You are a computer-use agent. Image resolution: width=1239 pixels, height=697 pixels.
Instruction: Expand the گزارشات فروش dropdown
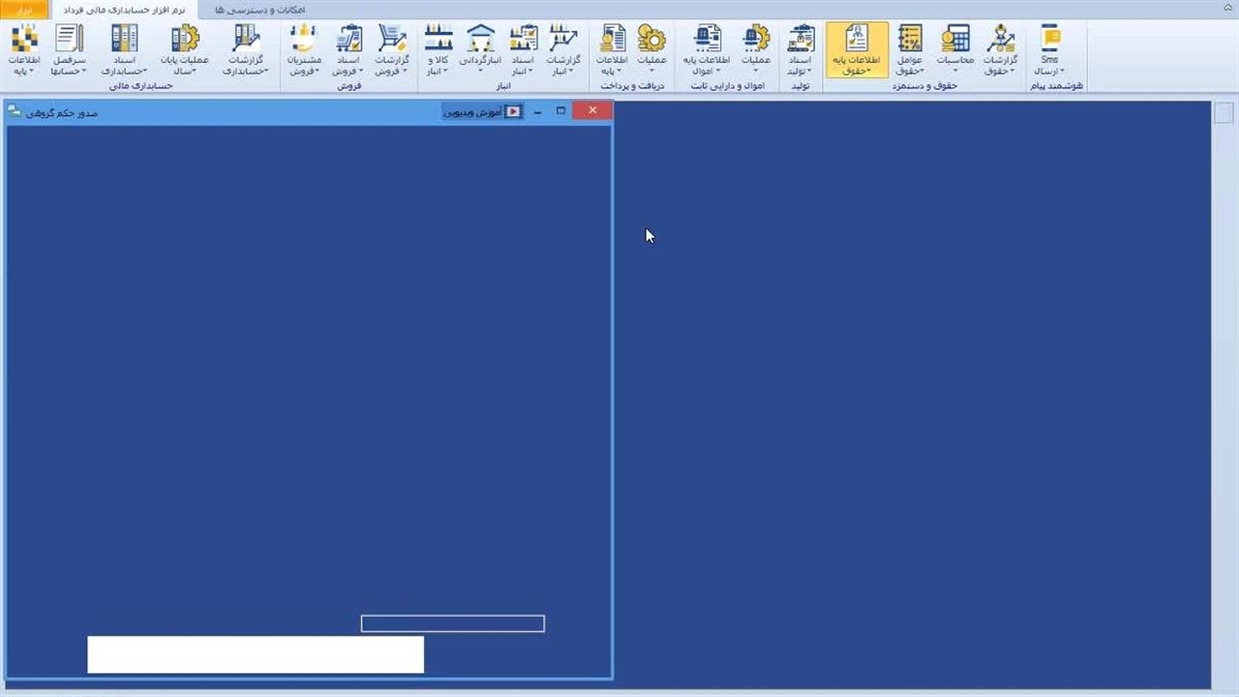[391, 71]
